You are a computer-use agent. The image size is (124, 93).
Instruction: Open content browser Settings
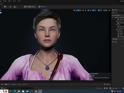pyautogui.click(x=107, y=84)
